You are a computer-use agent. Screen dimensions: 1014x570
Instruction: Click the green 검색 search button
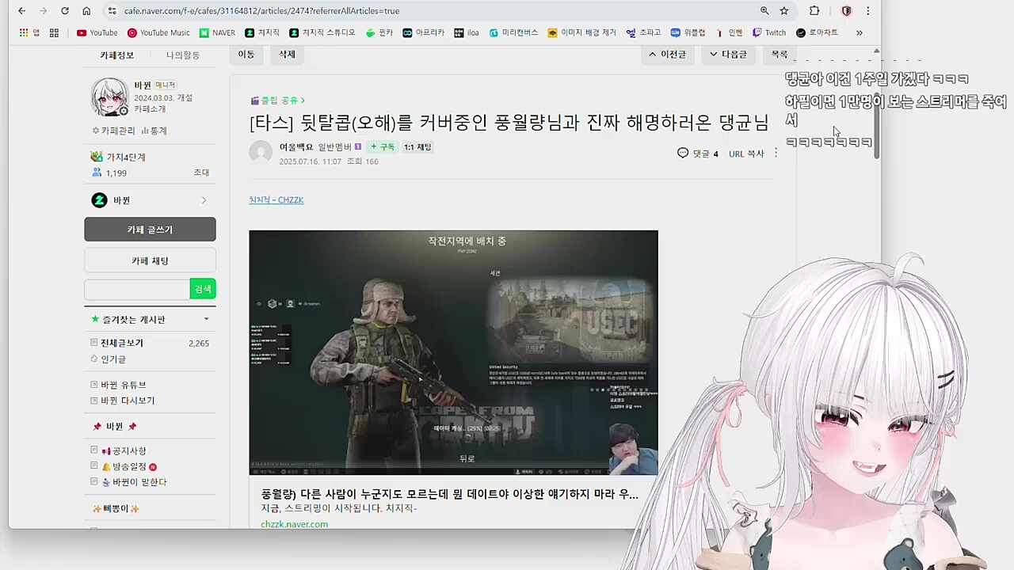click(203, 289)
